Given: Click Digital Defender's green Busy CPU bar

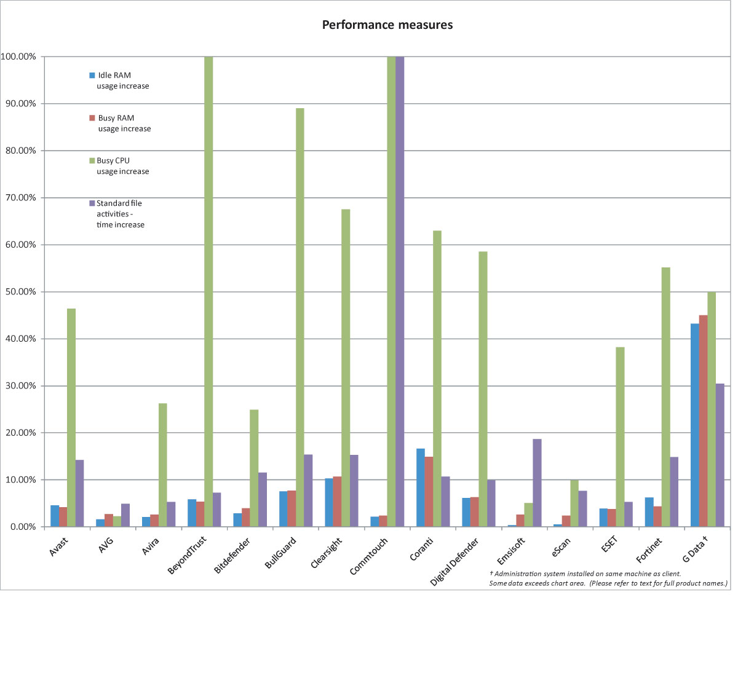Looking at the screenshot, I should (x=483, y=389).
